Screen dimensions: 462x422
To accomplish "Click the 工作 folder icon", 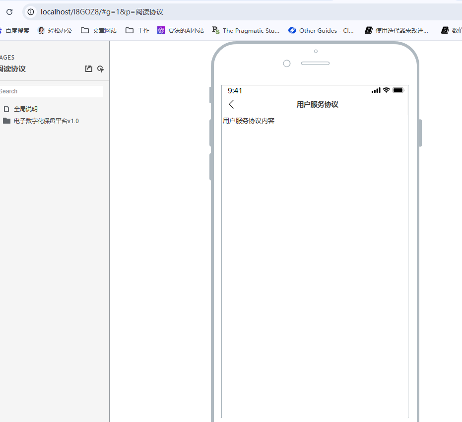I will click(x=130, y=30).
